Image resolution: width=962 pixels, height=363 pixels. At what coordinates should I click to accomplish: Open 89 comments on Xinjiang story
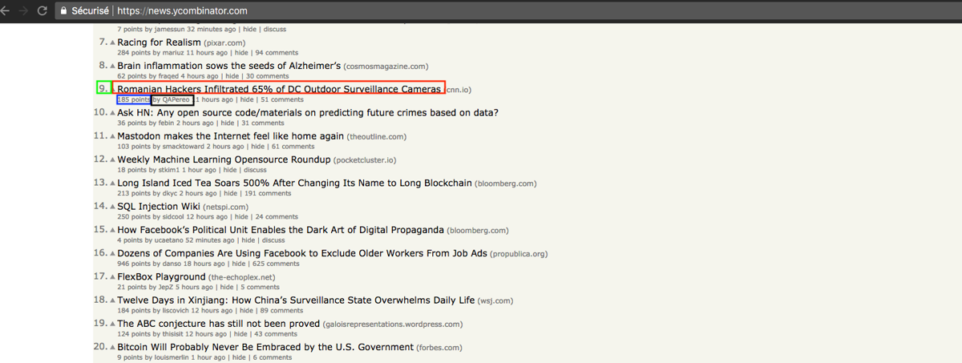pyautogui.click(x=282, y=310)
